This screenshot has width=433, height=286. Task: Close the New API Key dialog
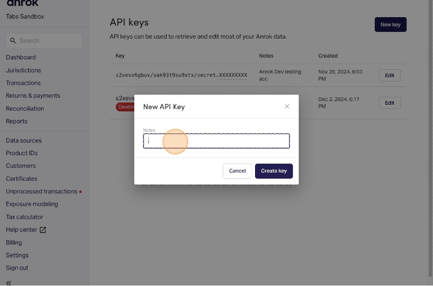point(287,106)
